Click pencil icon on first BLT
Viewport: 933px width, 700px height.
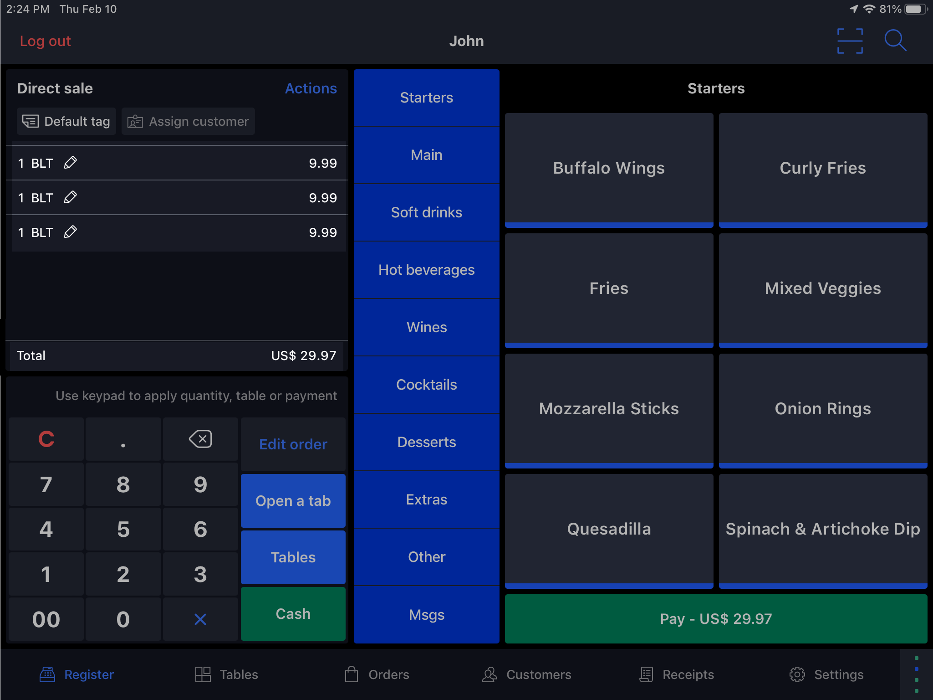click(x=71, y=163)
